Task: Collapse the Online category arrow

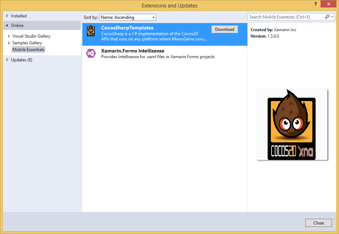Action: (x=7, y=25)
